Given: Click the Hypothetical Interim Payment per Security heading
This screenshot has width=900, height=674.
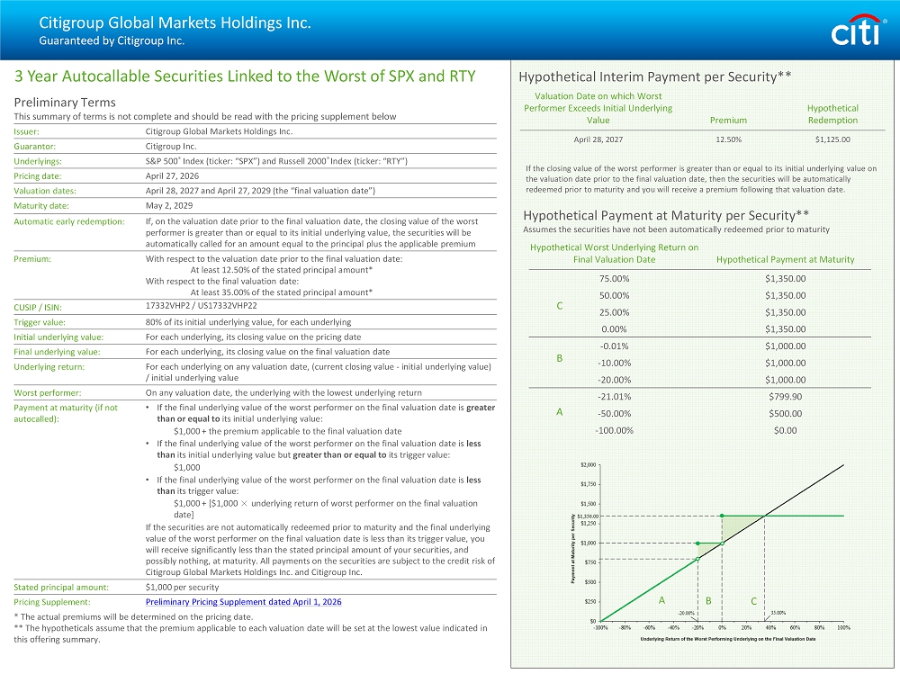Looking at the screenshot, I should (x=654, y=77).
